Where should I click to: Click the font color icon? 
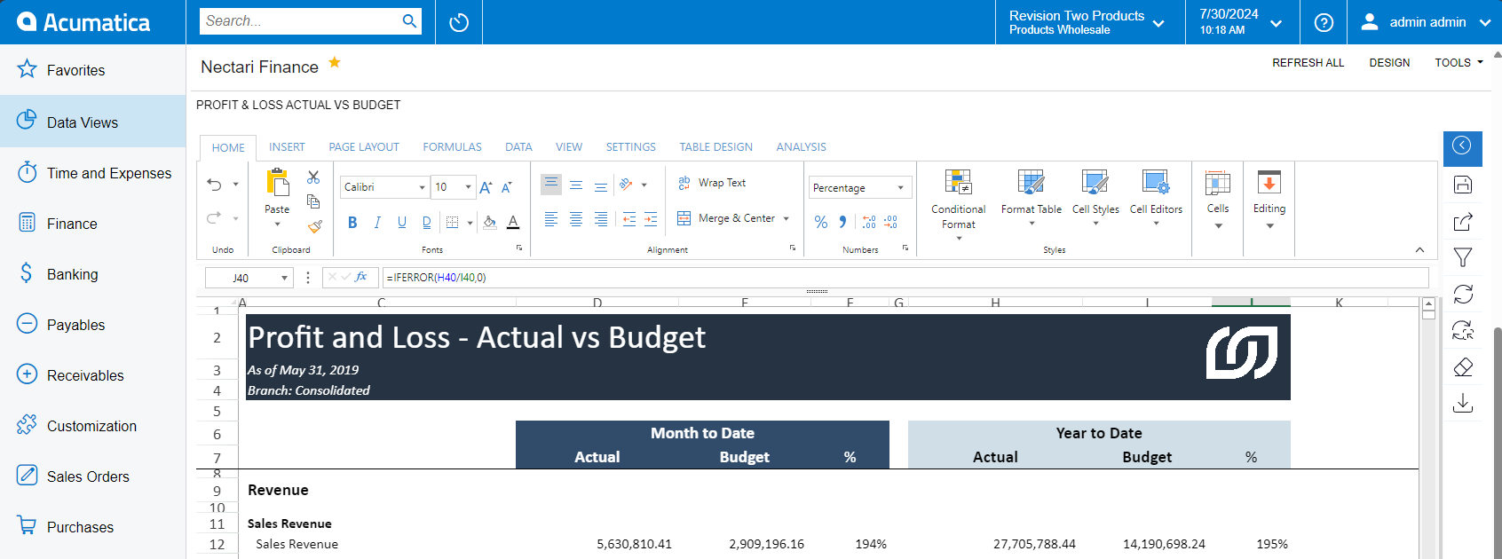(x=513, y=223)
